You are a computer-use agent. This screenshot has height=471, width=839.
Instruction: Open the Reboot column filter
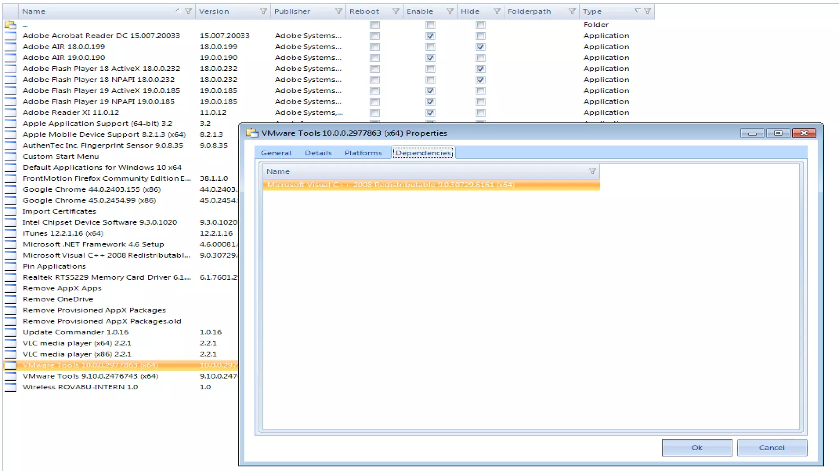click(396, 11)
